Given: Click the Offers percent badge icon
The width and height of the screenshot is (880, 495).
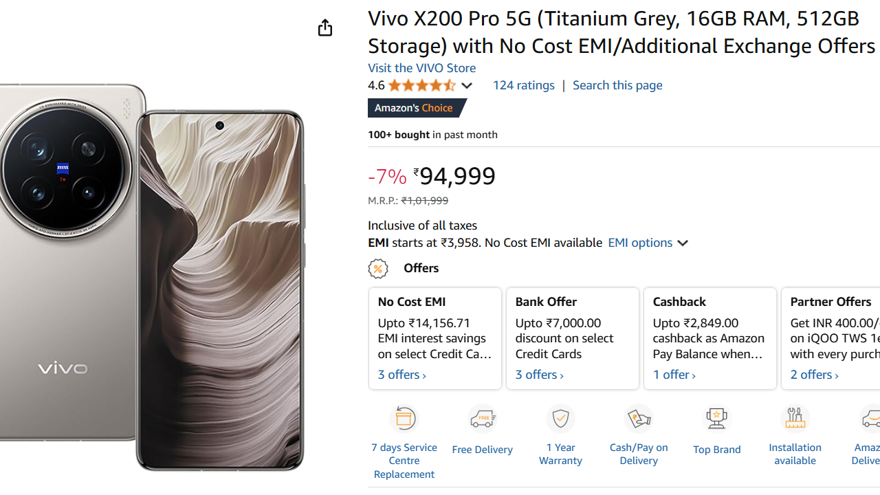Looking at the screenshot, I should 378,268.
